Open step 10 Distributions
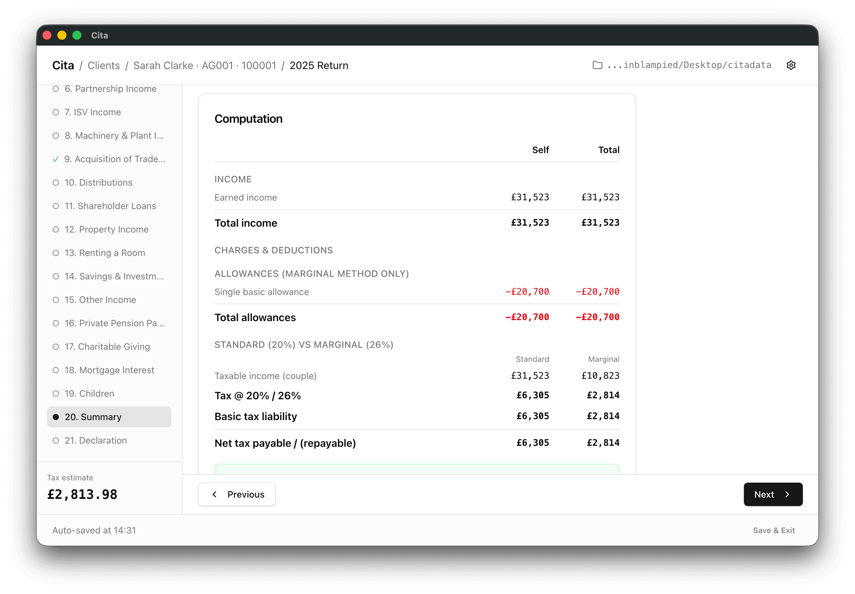 109,182
